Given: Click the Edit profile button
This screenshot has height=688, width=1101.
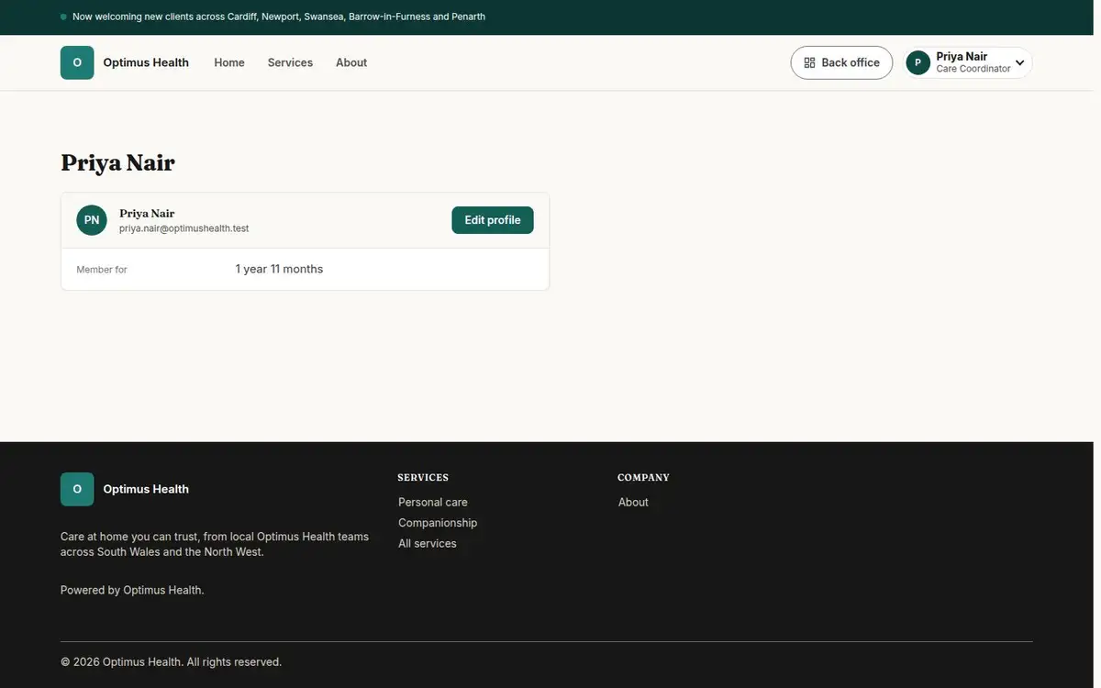Looking at the screenshot, I should (x=493, y=220).
